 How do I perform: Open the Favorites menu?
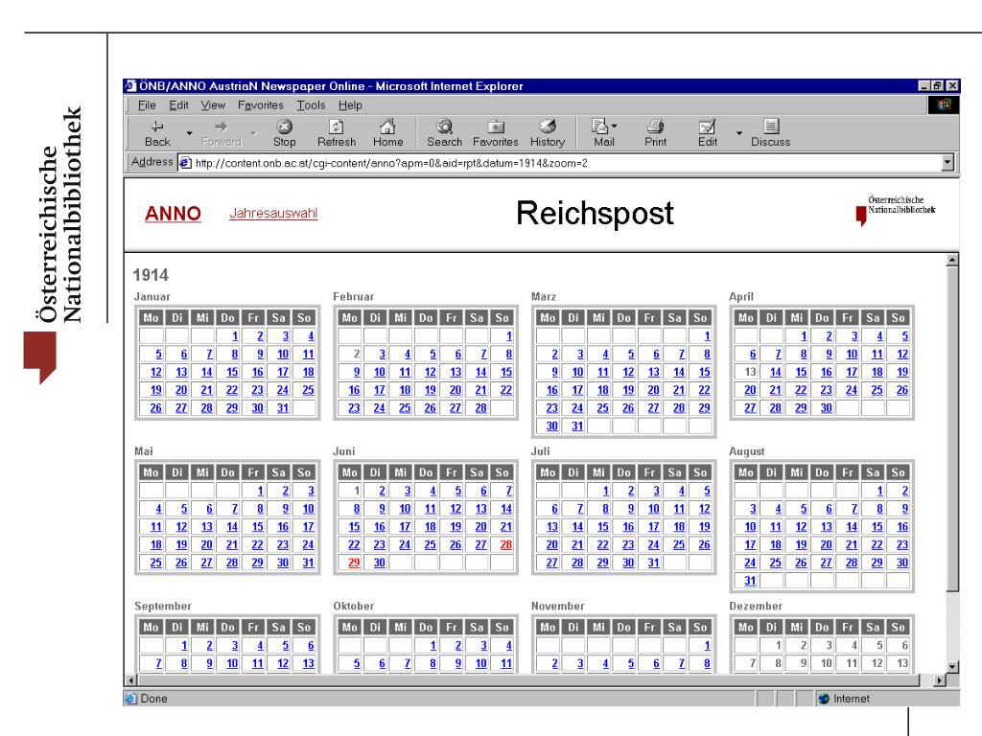pyautogui.click(x=261, y=105)
